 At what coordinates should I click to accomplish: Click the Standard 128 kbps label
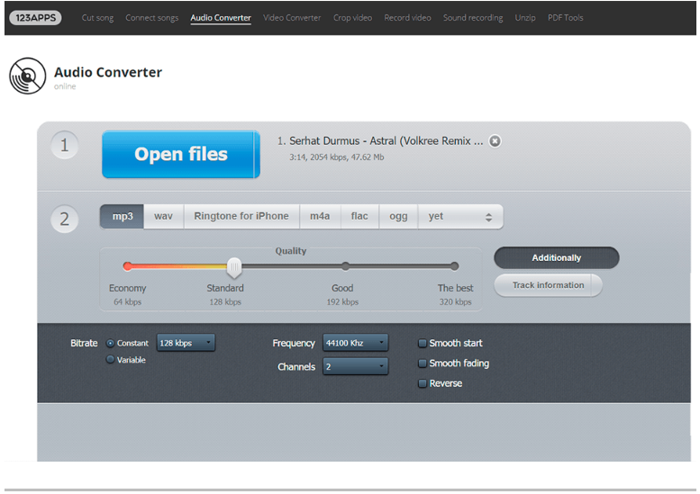coord(225,295)
